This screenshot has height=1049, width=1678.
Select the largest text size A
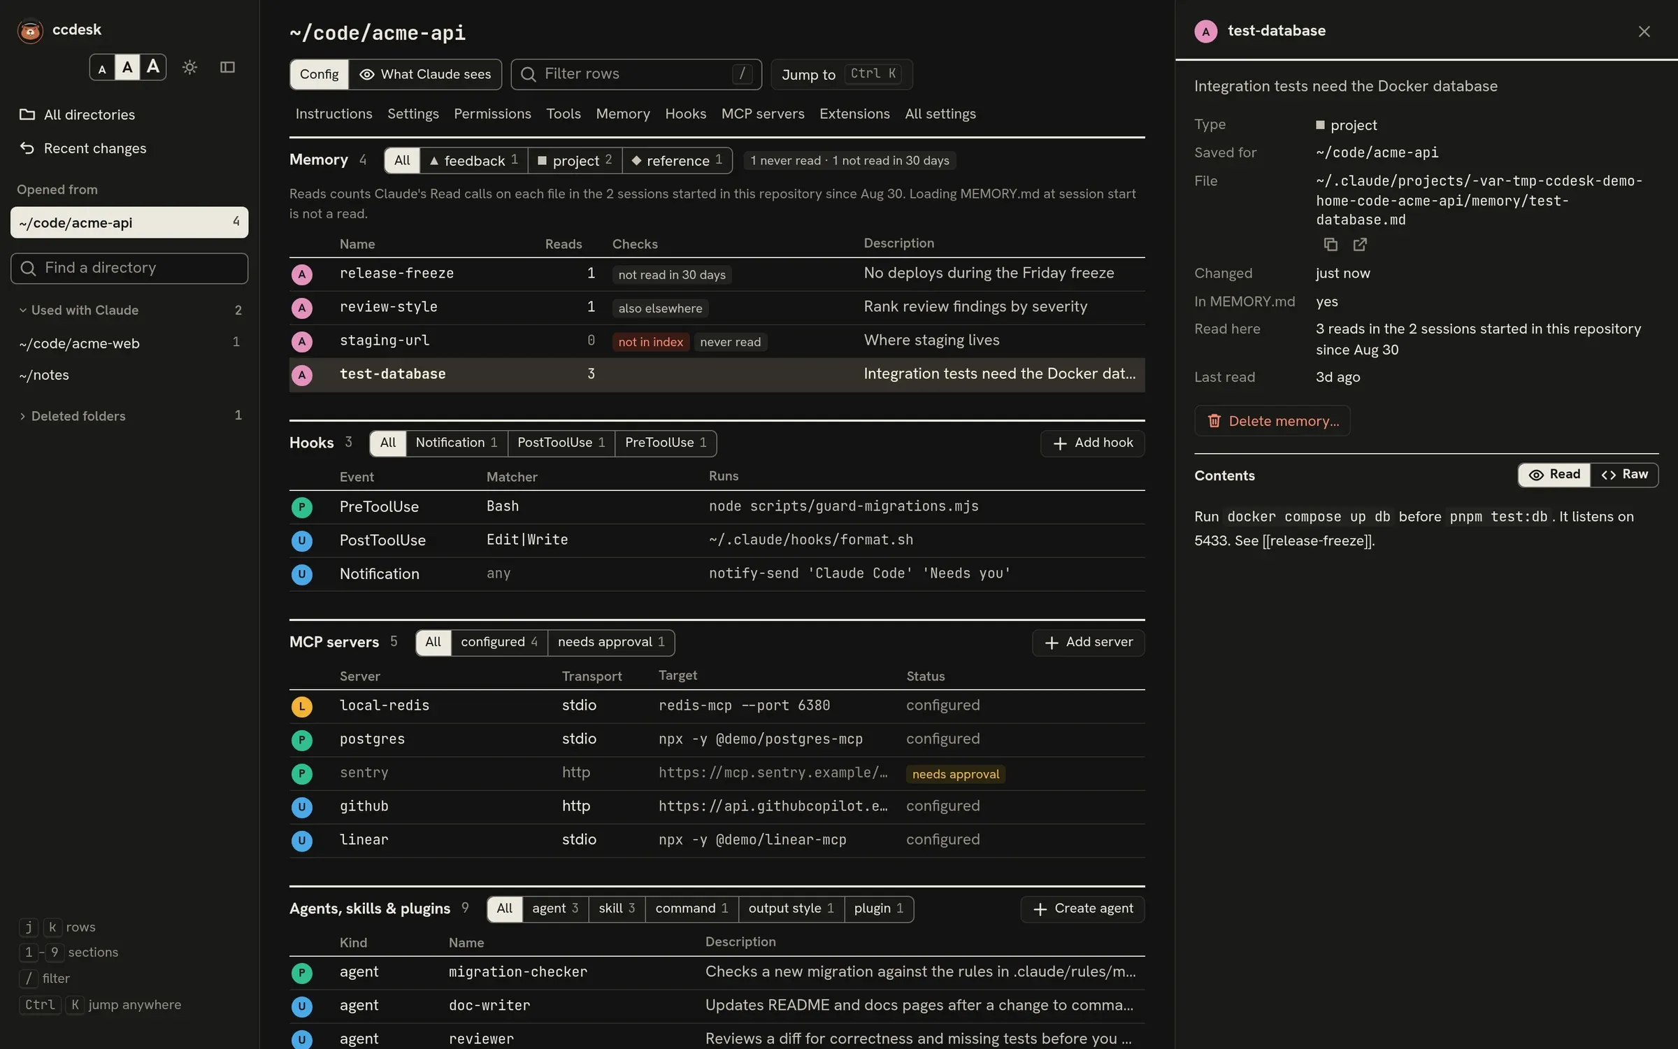coord(153,68)
